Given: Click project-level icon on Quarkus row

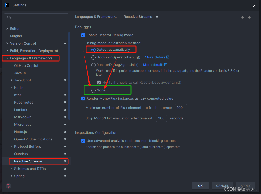Looking at the screenshot, I should tap(65, 154).
